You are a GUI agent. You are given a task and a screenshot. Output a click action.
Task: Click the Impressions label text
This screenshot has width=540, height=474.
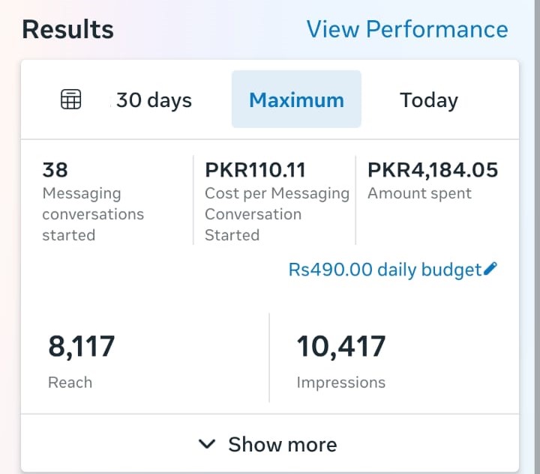pyautogui.click(x=340, y=382)
